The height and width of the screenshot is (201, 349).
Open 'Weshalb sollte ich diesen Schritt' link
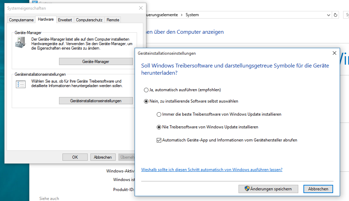(212, 169)
